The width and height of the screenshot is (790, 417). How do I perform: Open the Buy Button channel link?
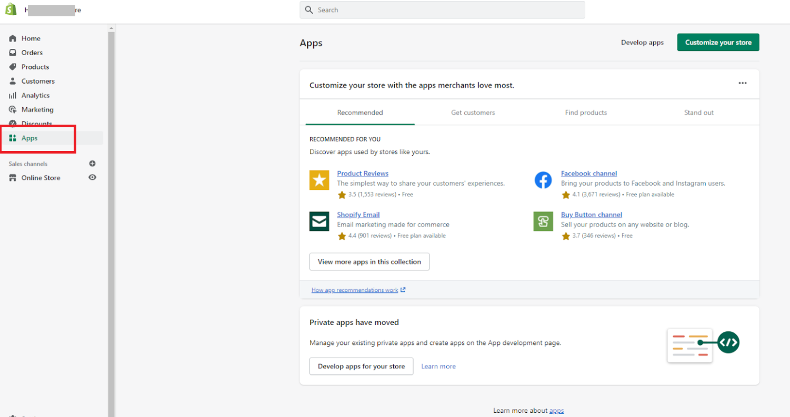coord(592,215)
